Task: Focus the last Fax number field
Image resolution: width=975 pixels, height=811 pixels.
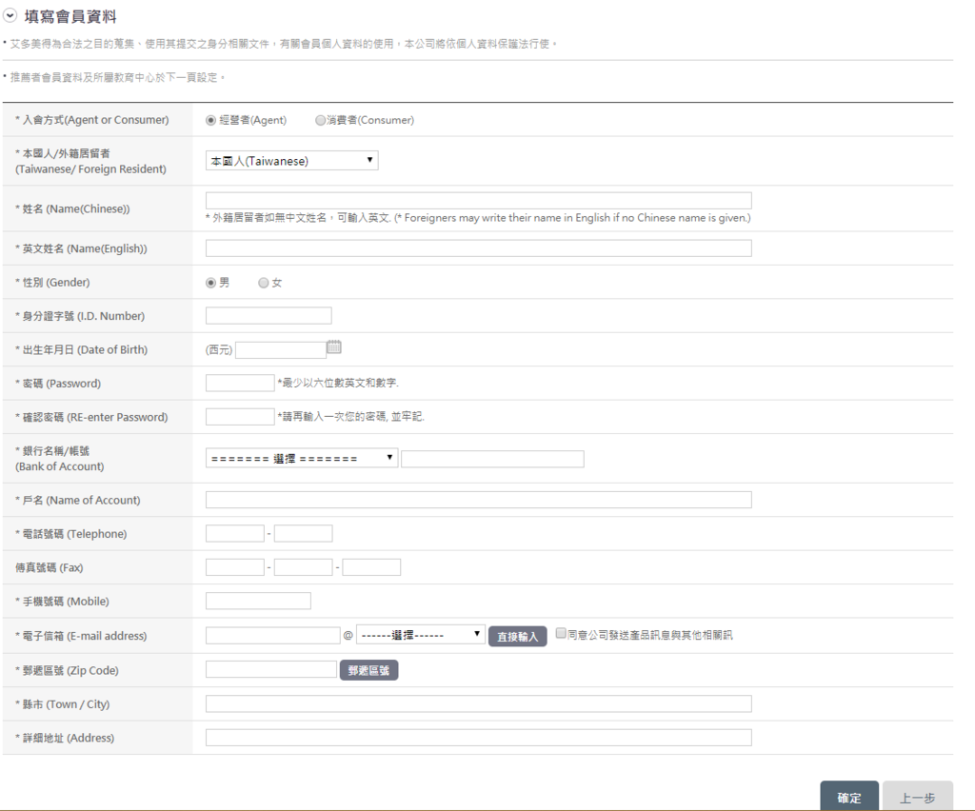Action: (x=371, y=567)
